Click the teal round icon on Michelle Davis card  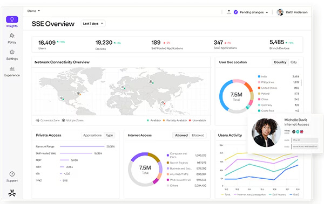298,131
